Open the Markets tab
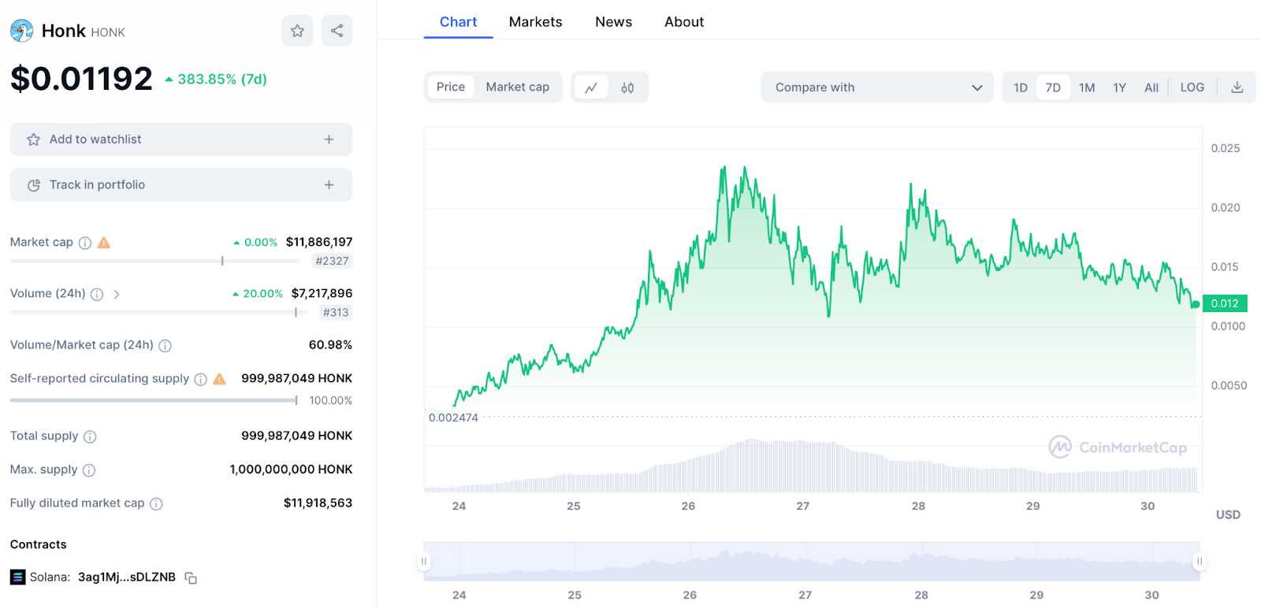 [x=536, y=22]
